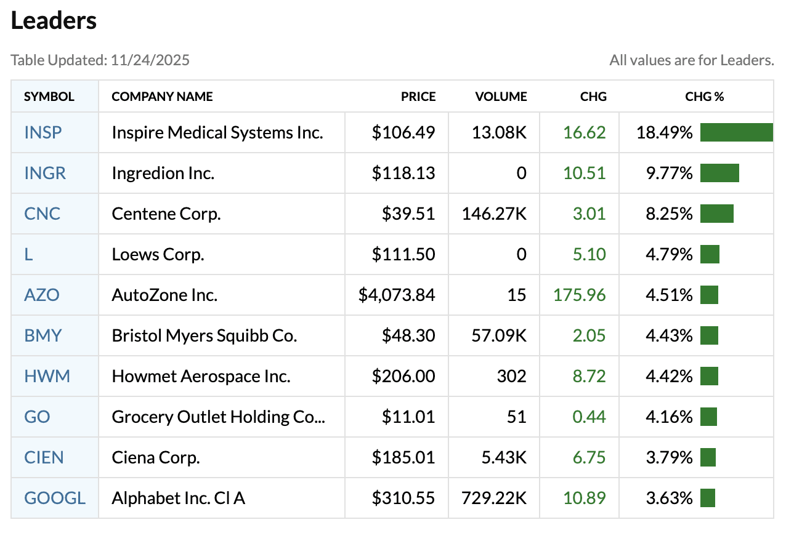786x533 pixels.
Task: Sort table by the CHG % column header
Action: (x=703, y=97)
